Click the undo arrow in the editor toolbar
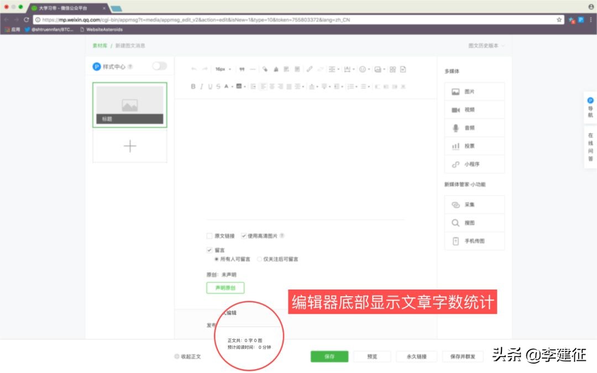 (193, 69)
